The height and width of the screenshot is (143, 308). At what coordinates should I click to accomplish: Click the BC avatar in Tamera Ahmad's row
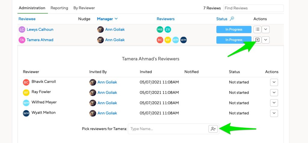point(160,40)
